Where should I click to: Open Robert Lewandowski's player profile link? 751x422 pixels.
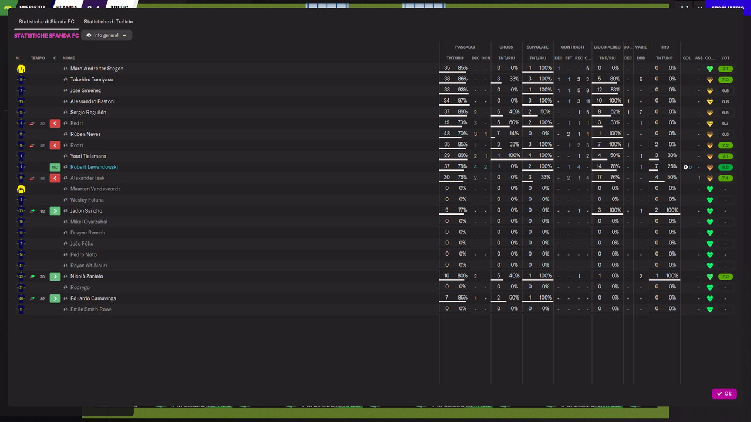pyautogui.click(x=94, y=167)
